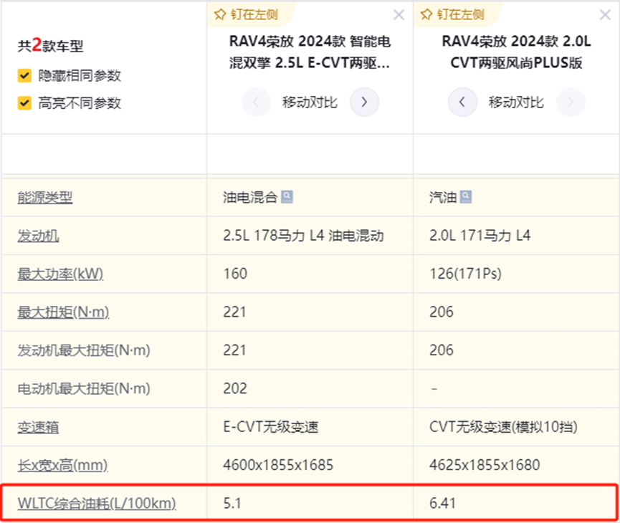Select the 4625x1855x1680 dimensions cell

pos(485,465)
